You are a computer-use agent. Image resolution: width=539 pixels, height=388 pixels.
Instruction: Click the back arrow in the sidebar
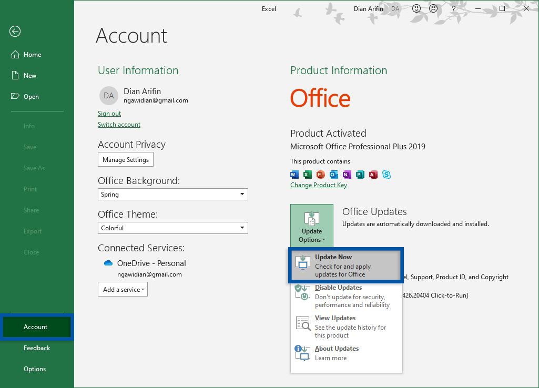coord(15,32)
